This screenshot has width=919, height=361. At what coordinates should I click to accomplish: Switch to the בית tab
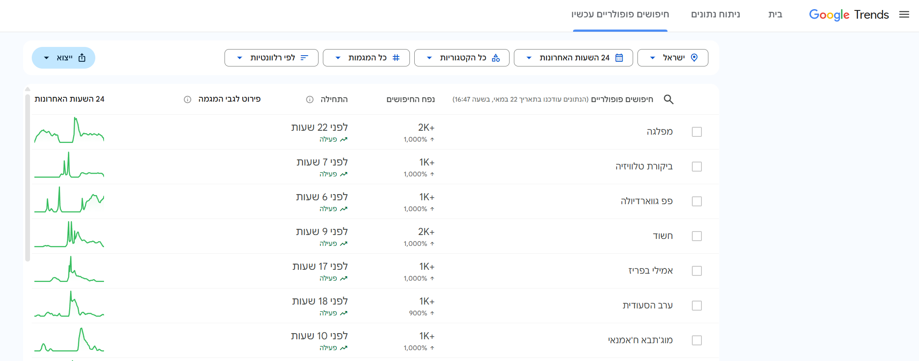[775, 14]
